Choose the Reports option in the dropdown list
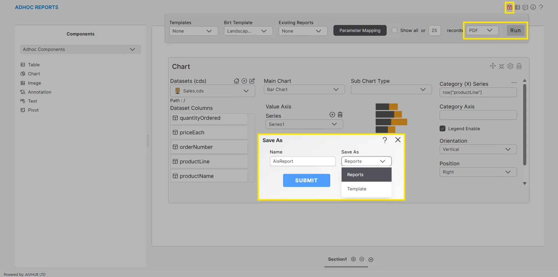Viewport: 558px width, 277px height. [355, 175]
